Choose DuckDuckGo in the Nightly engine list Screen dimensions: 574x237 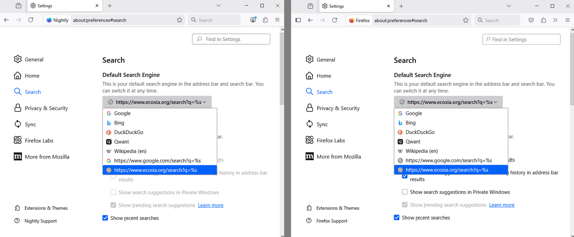tap(160, 132)
